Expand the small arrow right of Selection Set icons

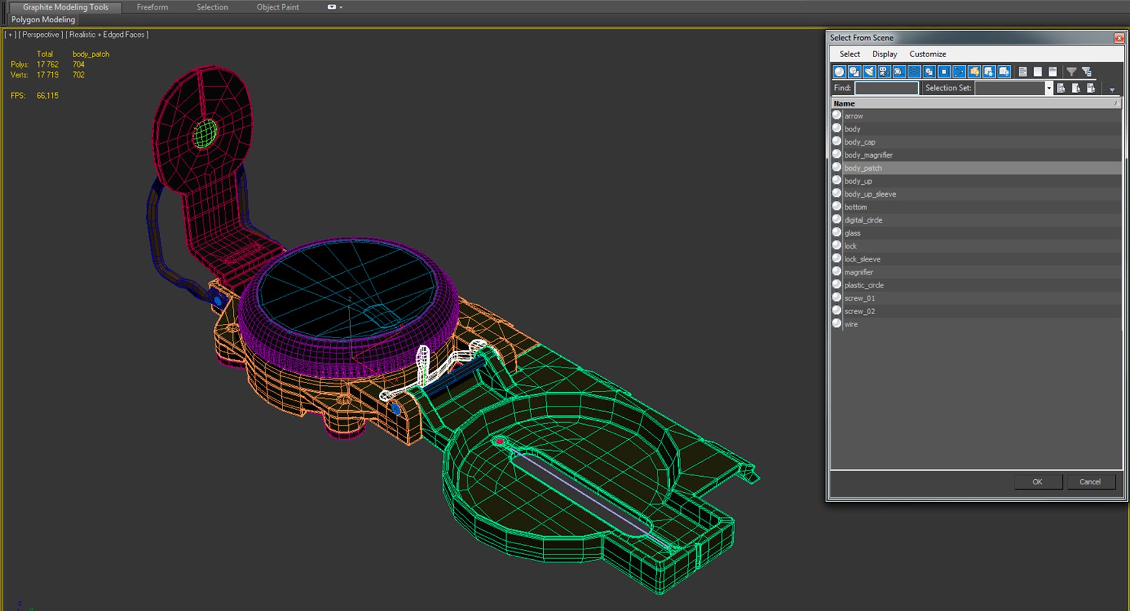(1112, 90)
